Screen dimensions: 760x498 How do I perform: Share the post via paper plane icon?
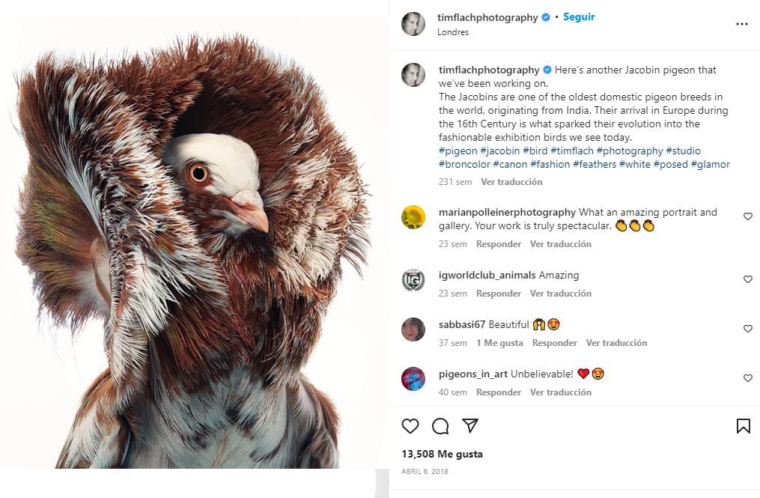pyautogui.click(x=470, y=426)
